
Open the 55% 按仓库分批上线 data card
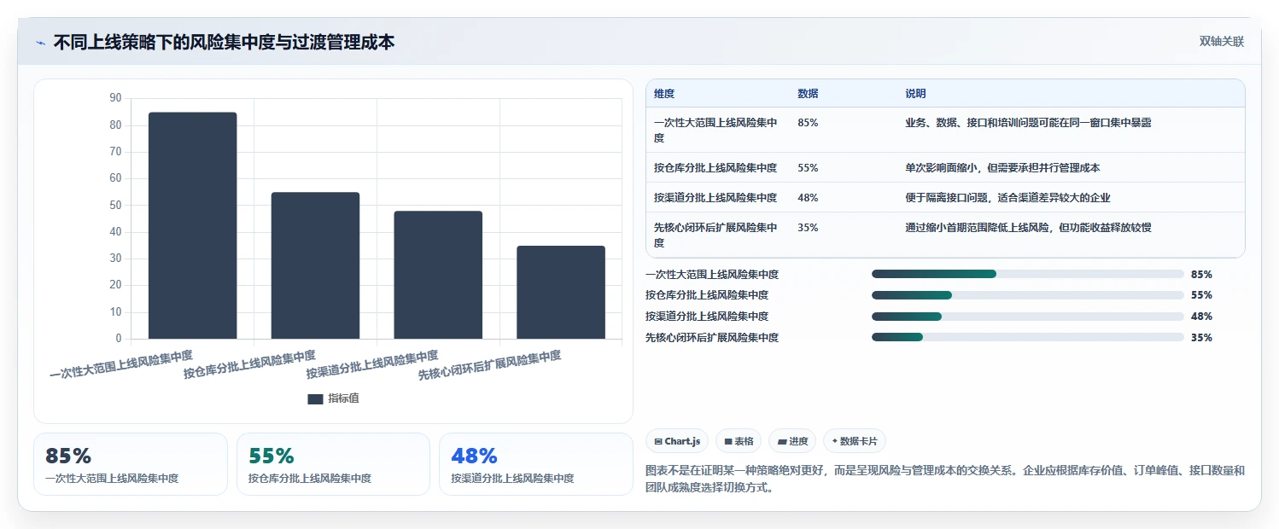(333, 464)
